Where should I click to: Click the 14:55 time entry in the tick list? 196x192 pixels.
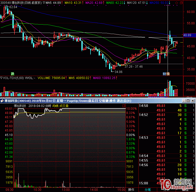(x=144, y=161)
